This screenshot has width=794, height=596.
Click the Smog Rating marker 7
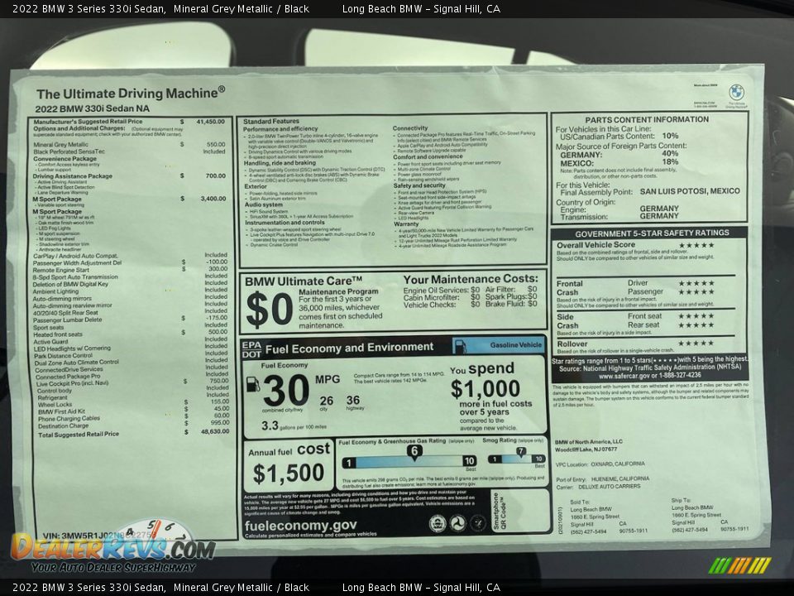[x=520, y=451]
